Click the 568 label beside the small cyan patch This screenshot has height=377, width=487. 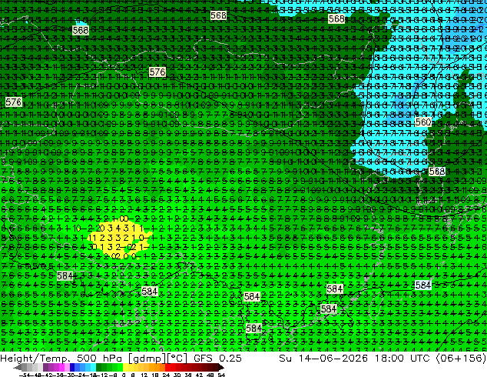[81, 30]
